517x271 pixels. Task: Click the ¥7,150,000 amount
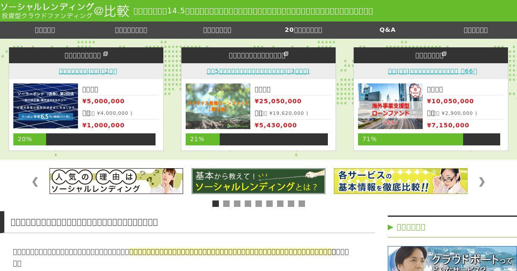[448, 125]
